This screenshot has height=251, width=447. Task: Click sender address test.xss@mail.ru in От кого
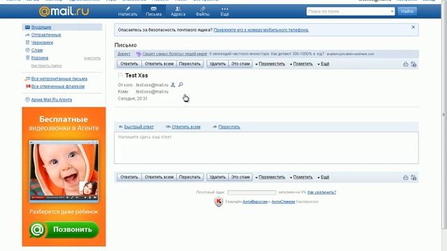pos(152,85)
